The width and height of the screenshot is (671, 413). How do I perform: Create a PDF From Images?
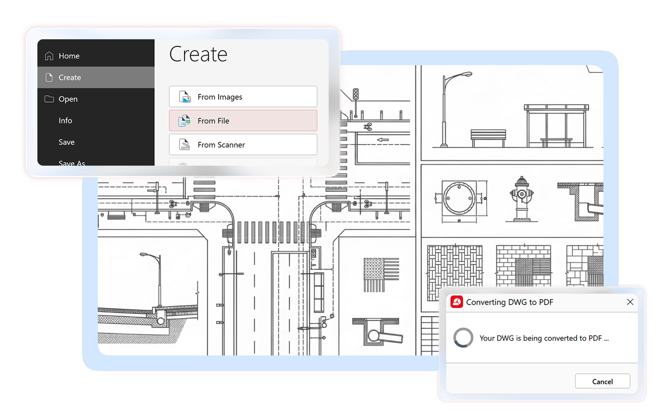[243, 97]
